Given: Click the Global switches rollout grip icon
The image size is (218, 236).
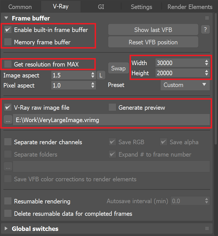Looking at the screenshot, I should coord(207,229).
